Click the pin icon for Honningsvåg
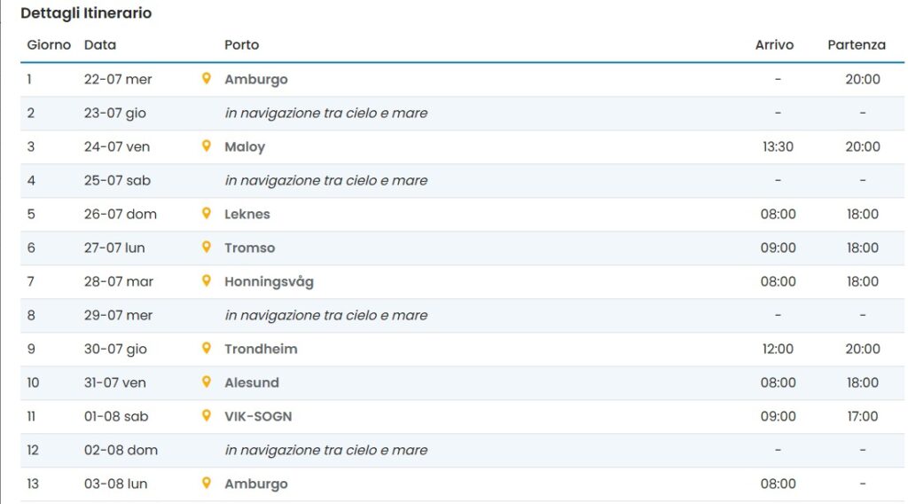Viewport: 908px width, 504px height. point(206,281)
